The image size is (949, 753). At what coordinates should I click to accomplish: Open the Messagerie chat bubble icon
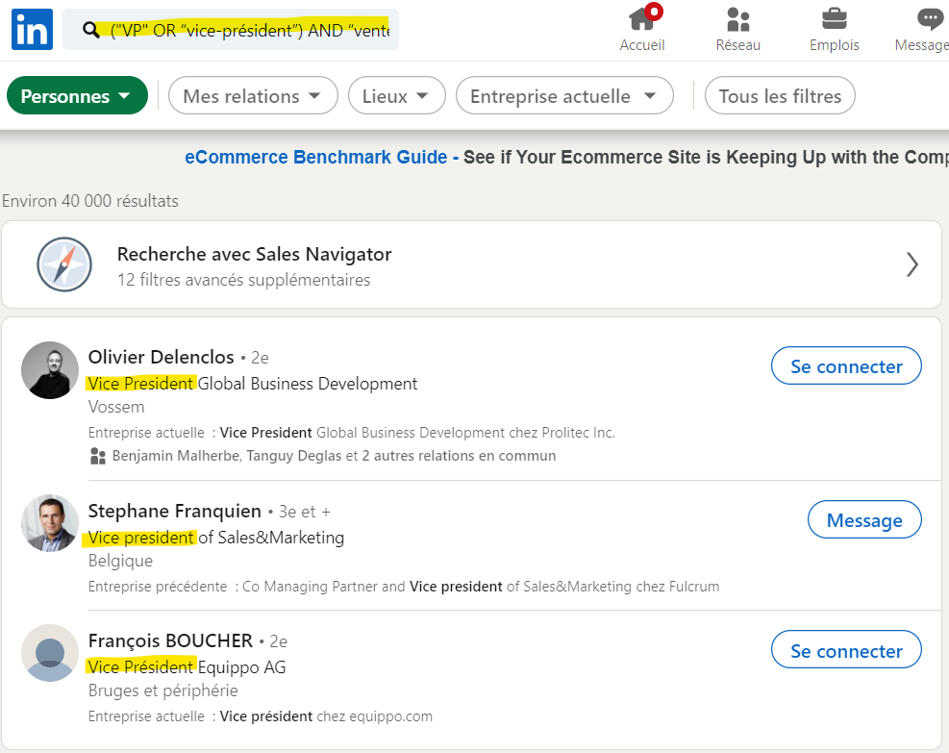[930, 19]
